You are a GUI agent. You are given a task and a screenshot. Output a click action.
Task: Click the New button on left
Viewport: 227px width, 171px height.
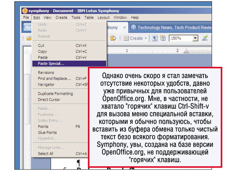28,27
